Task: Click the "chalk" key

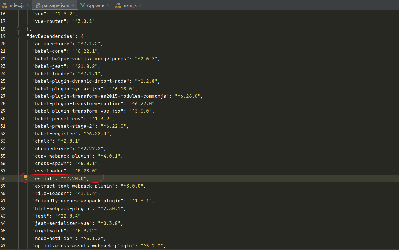Action: [42, 141]
